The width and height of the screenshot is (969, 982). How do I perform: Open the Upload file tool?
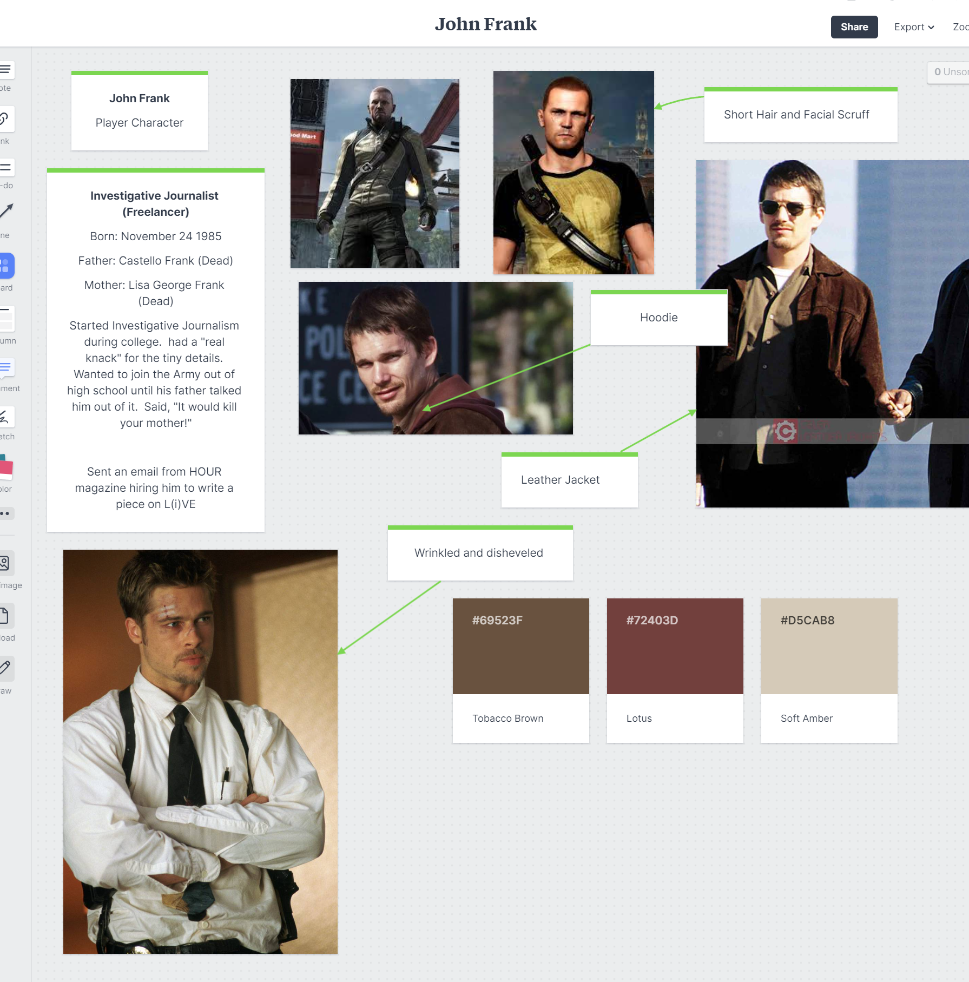tap(5, 616)
